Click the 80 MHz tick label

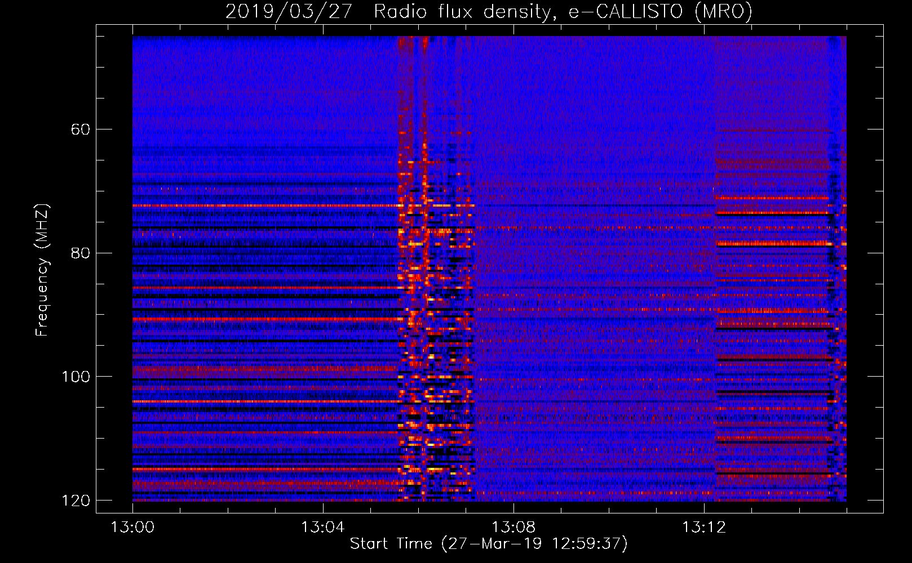click(x=81, y=253)
